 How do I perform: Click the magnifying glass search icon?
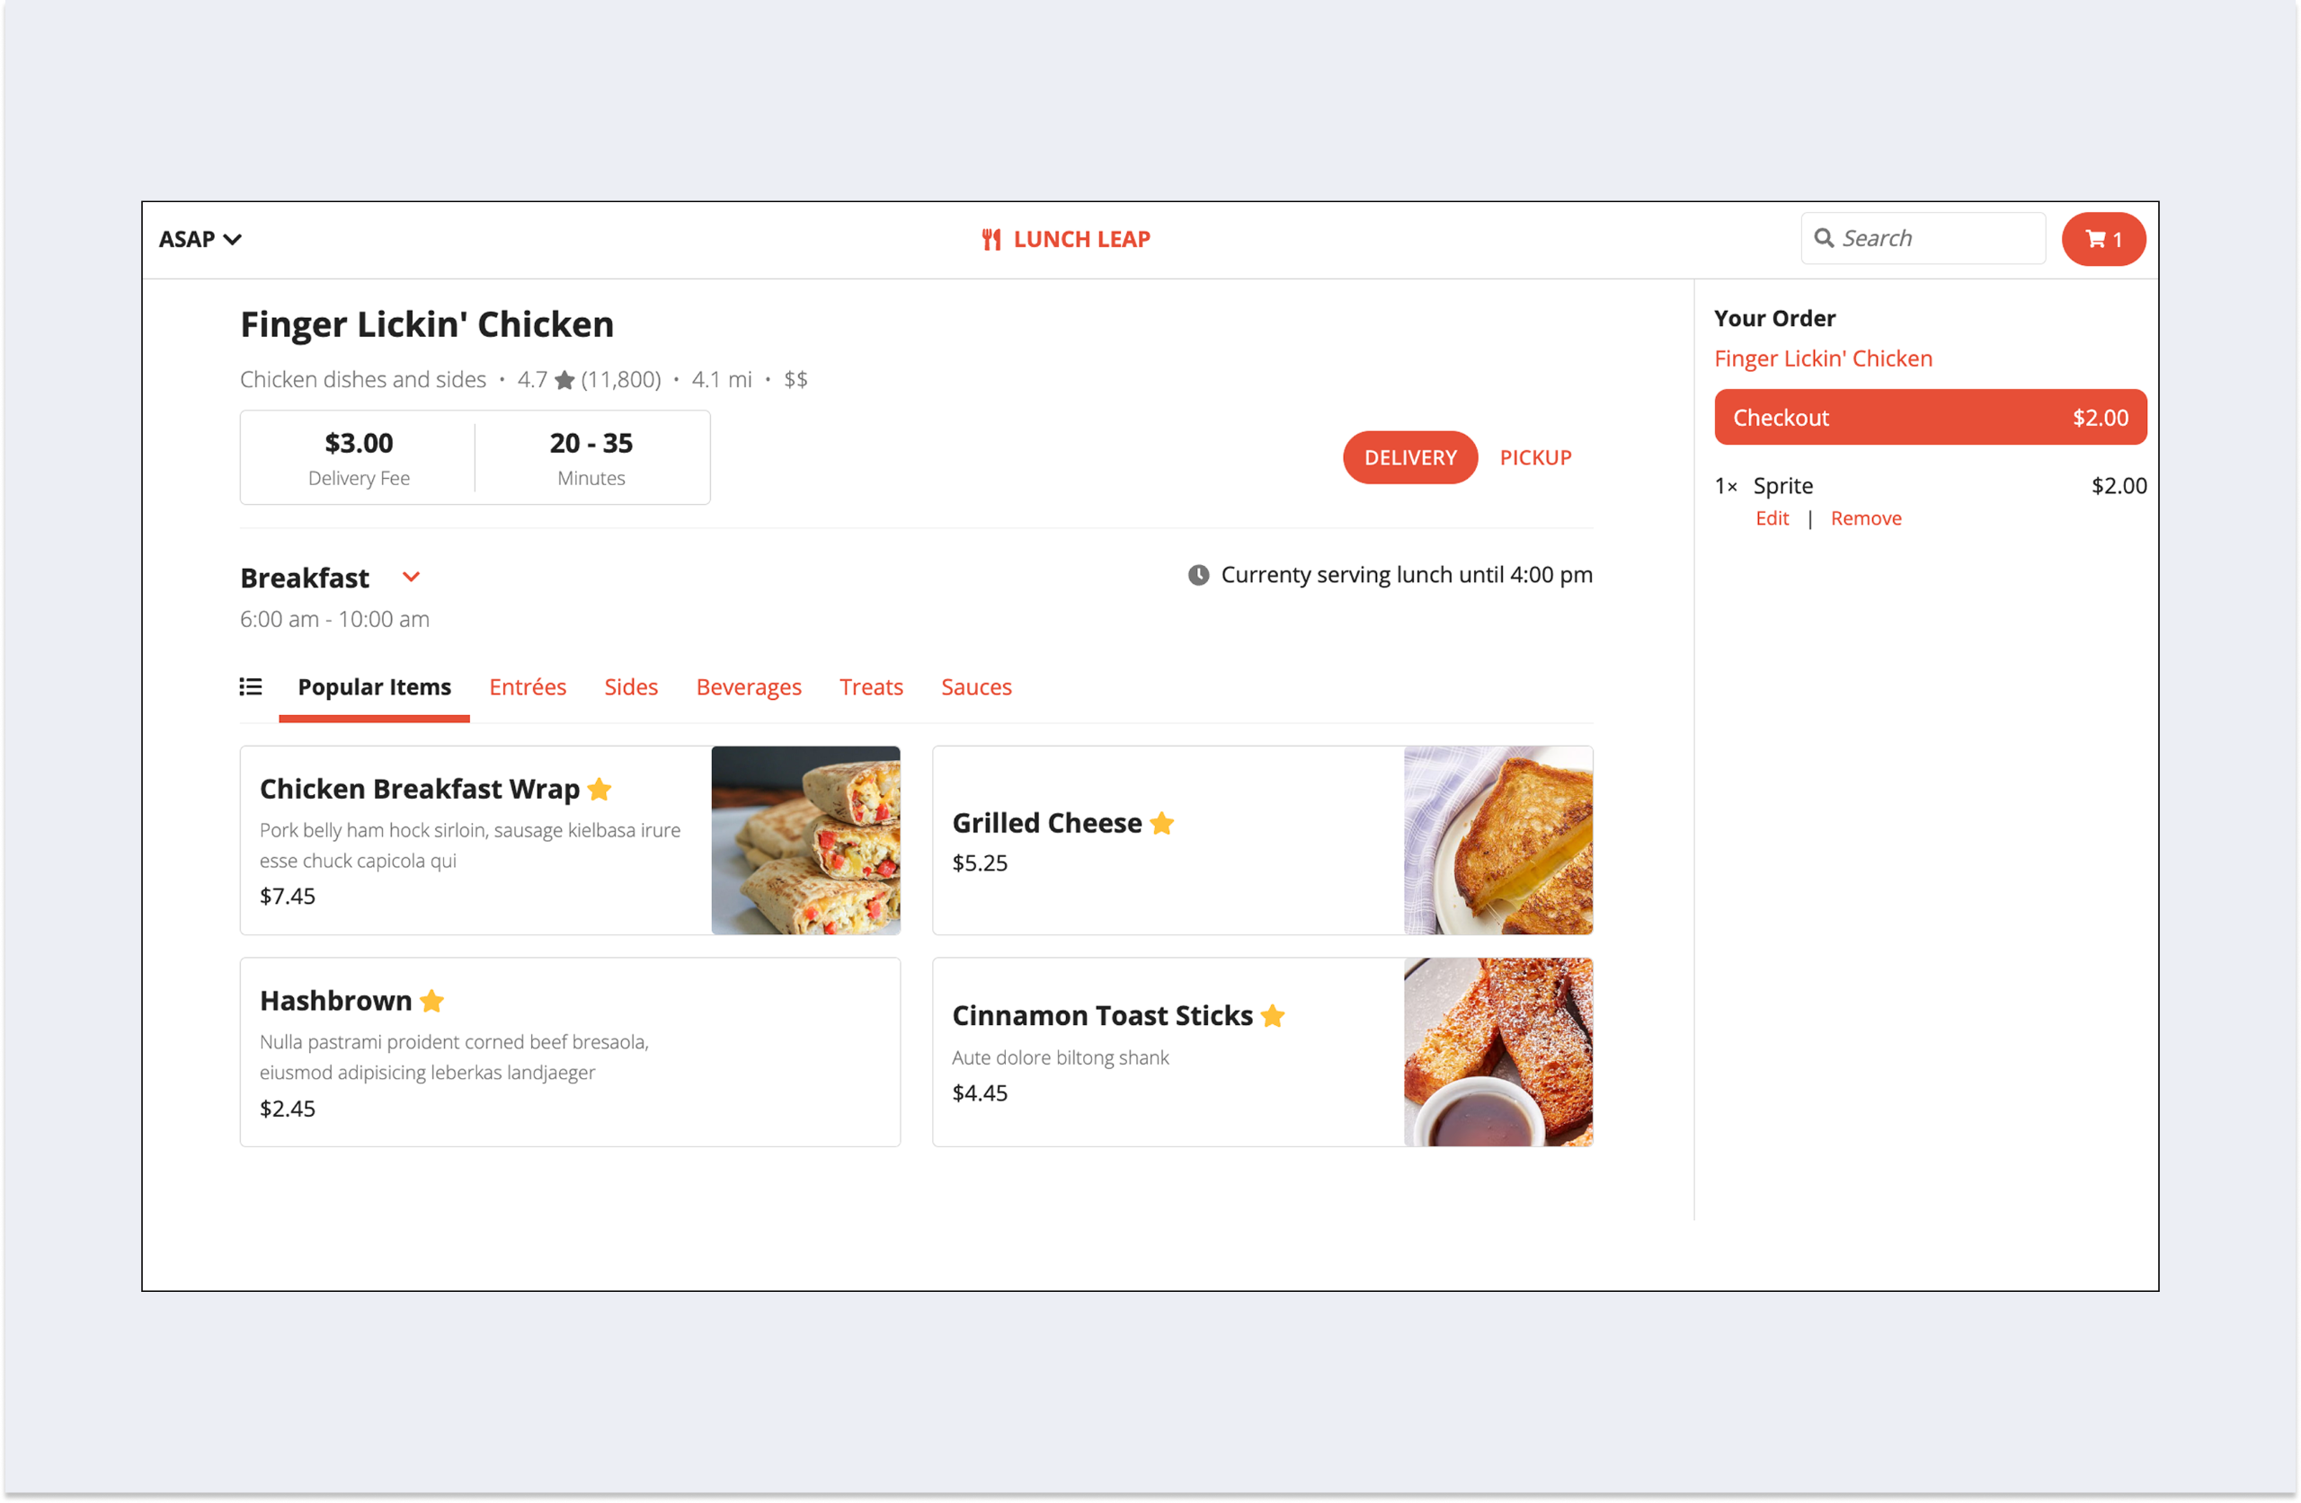(x=1824, y=238)
